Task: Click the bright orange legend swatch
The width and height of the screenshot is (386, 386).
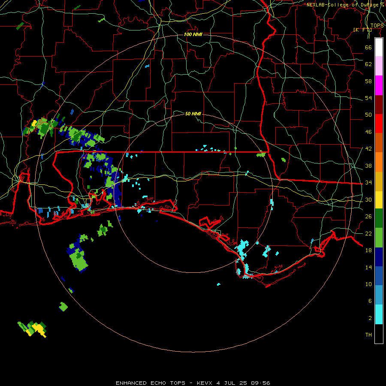Action: point(379,162)
